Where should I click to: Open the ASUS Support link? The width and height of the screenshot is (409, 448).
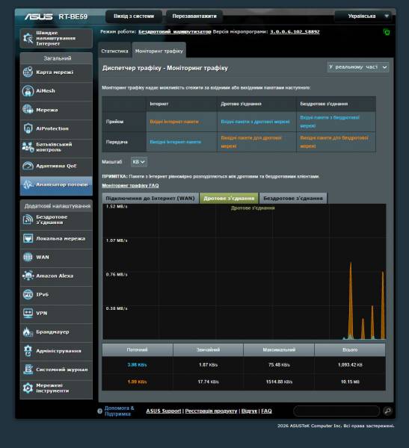(x=164, y=411)
